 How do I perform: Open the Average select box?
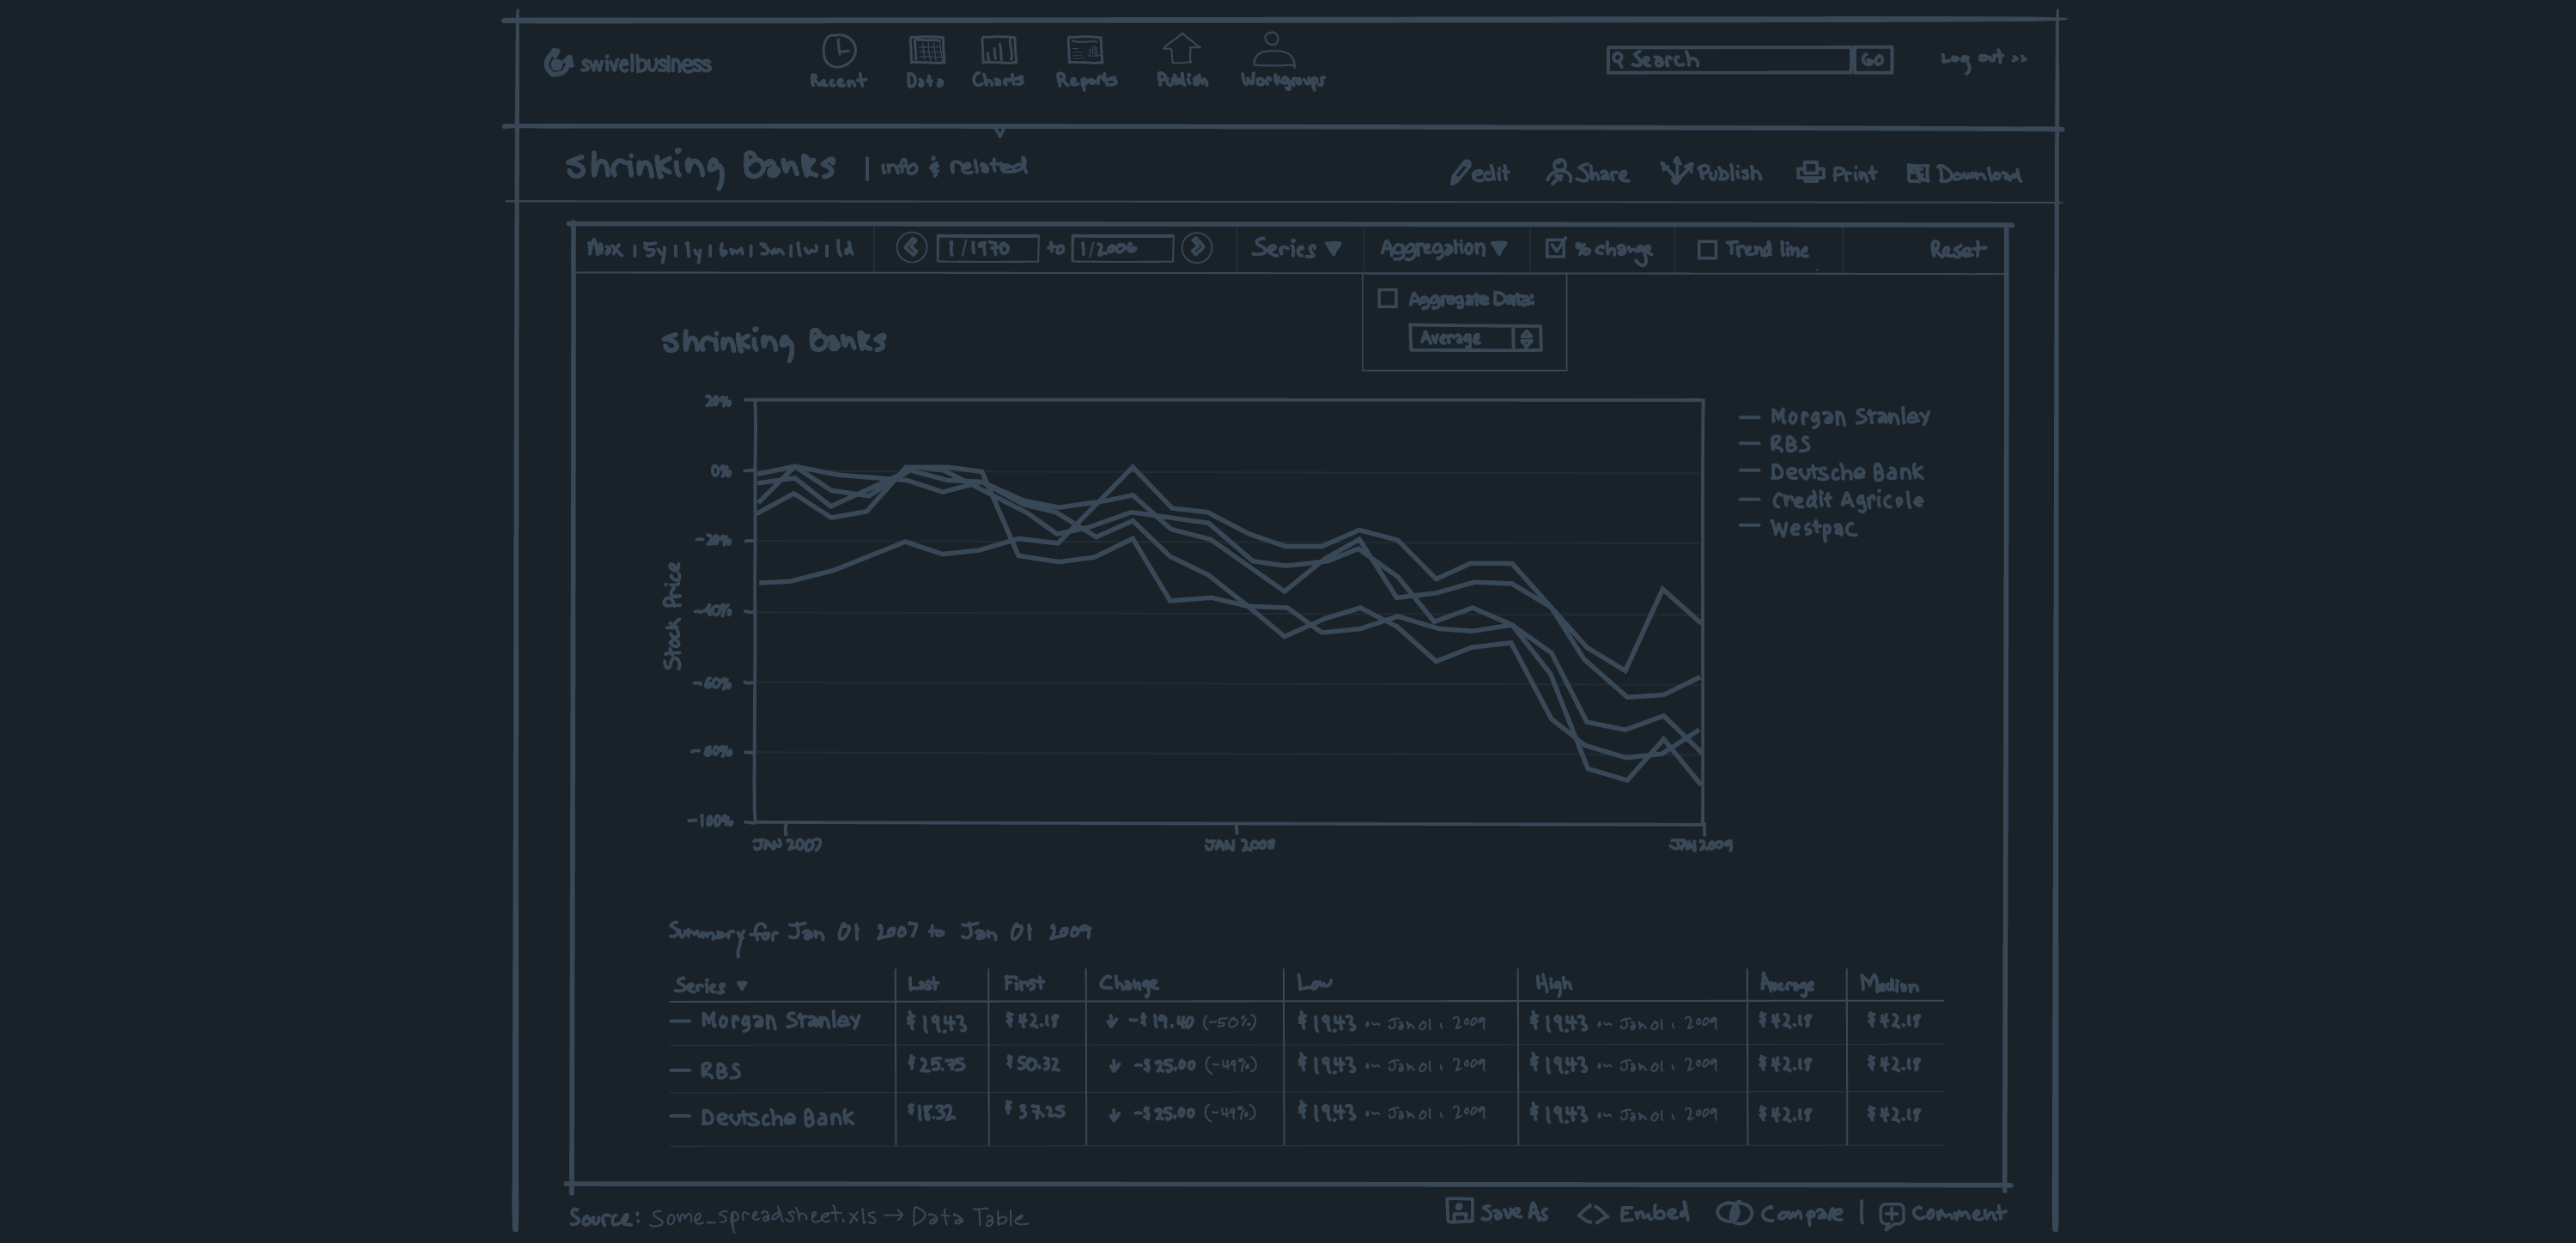point(1475,338)
